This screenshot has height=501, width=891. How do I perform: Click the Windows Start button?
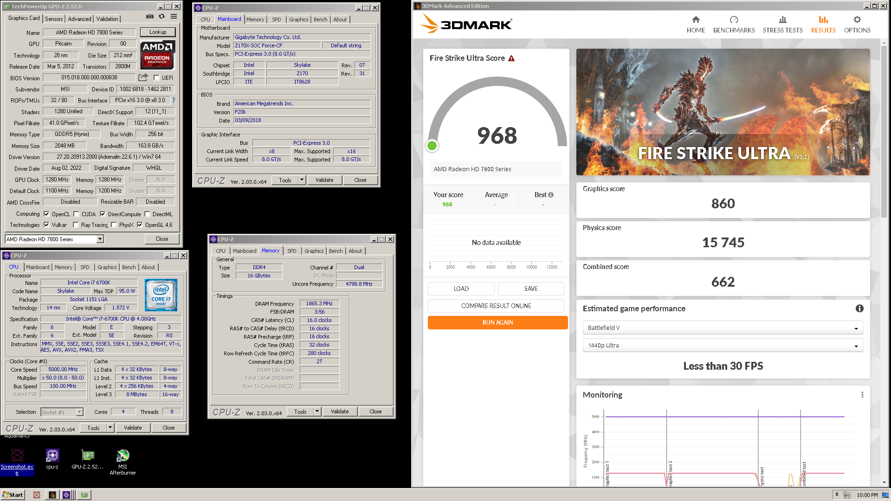coord(13,495)
